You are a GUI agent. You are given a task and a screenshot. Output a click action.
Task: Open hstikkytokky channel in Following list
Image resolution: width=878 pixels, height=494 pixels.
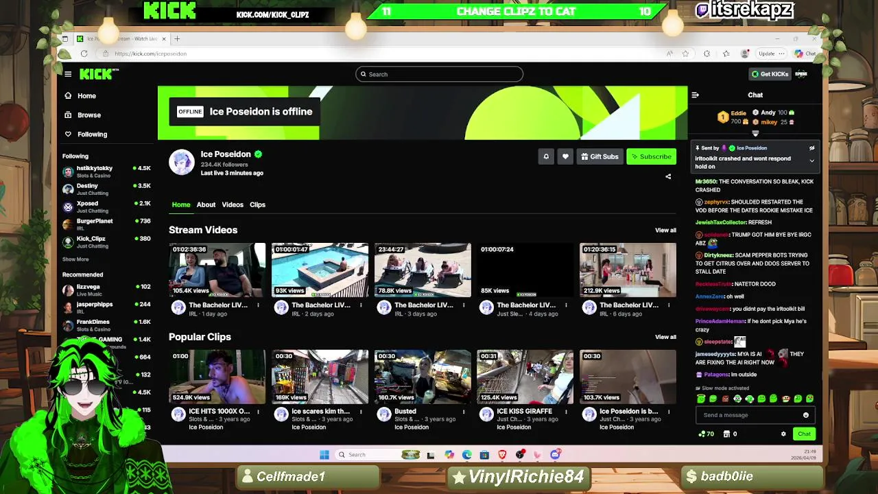[106, 172]
